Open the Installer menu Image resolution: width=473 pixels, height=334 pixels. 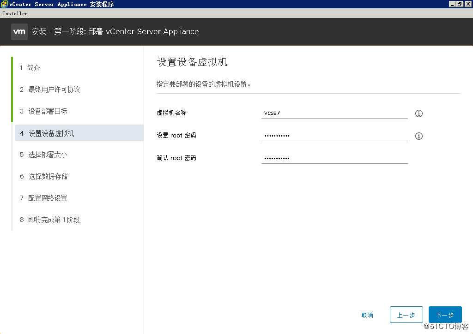click(15, 13)
